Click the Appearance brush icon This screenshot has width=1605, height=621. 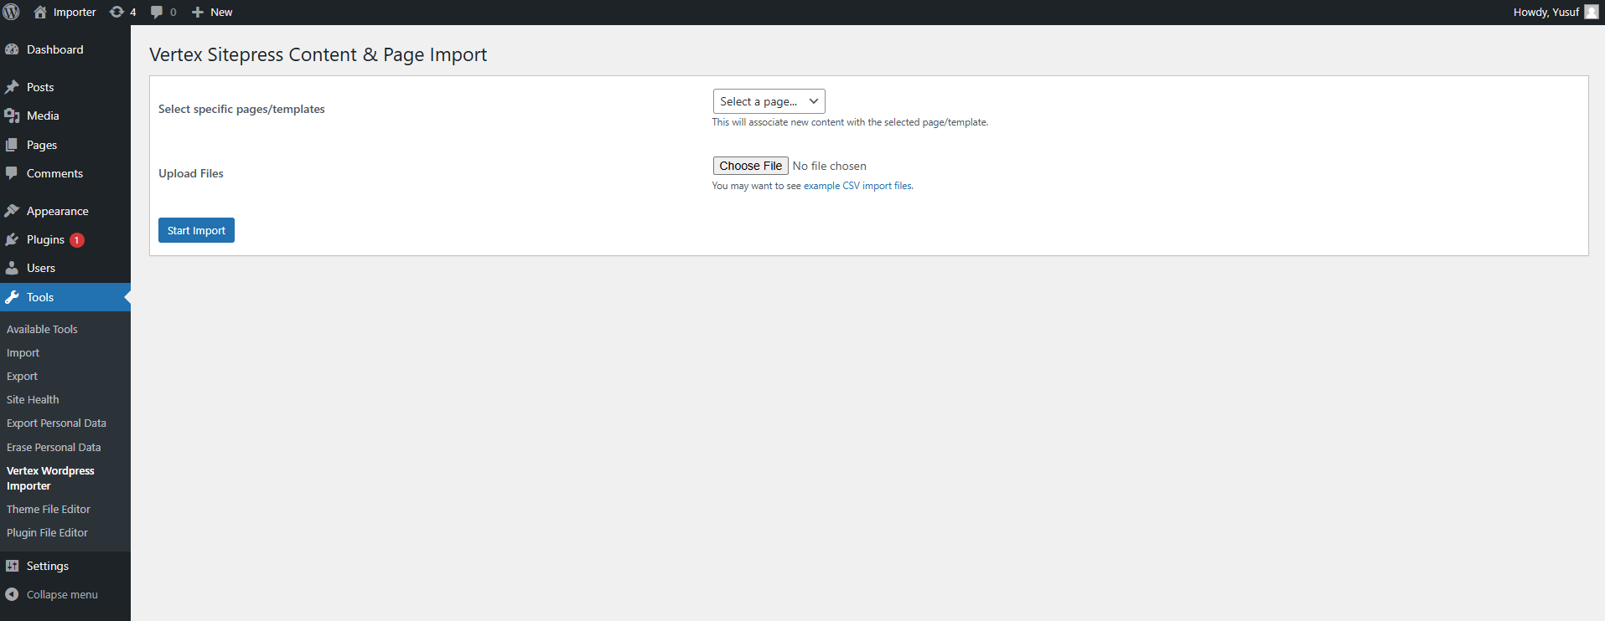(x=12, y=211)
